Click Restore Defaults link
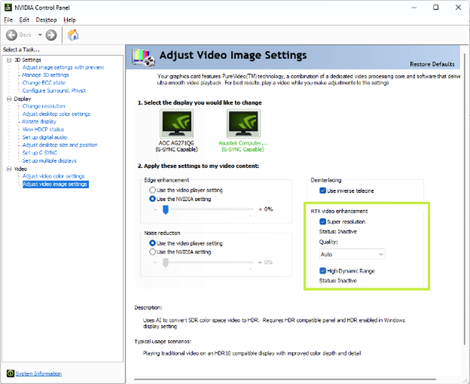 coord(432,64)
